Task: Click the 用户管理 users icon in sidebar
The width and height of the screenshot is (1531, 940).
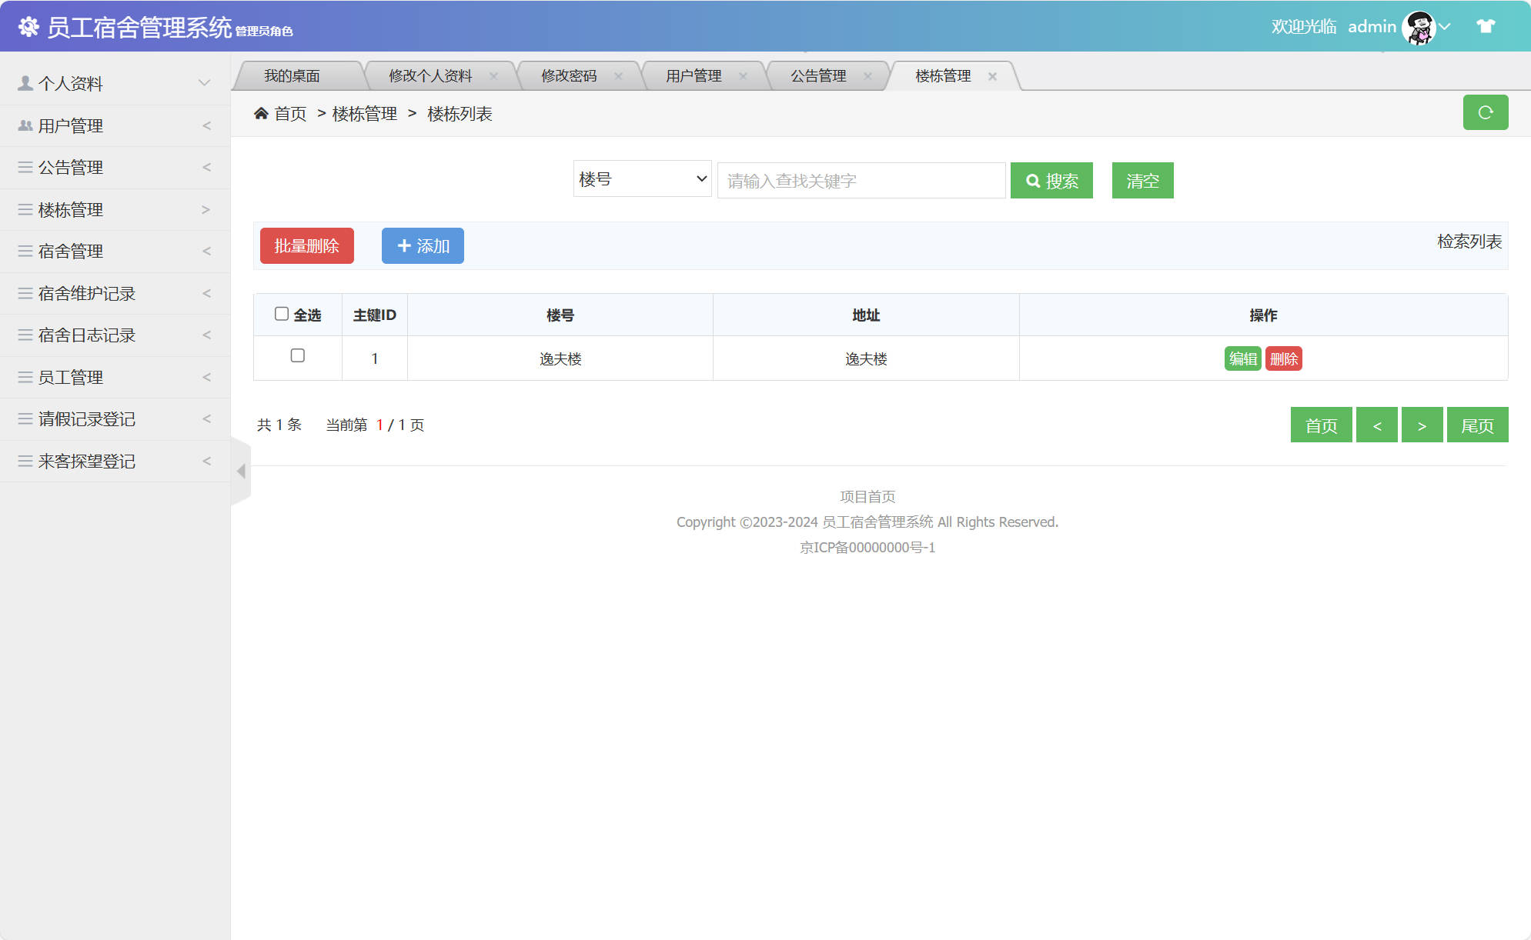Action: coord(23,125)
